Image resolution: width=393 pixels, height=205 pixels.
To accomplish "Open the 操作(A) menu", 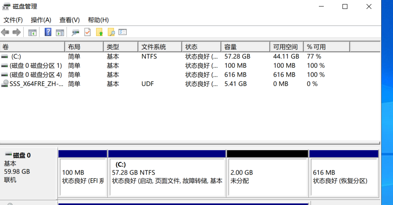I will 41,20.
